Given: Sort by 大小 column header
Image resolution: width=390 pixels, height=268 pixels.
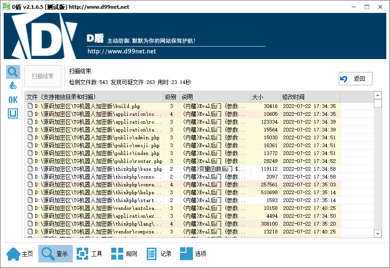Looking at the screenshot, I should pyautogui.click(x=265, y=97).
